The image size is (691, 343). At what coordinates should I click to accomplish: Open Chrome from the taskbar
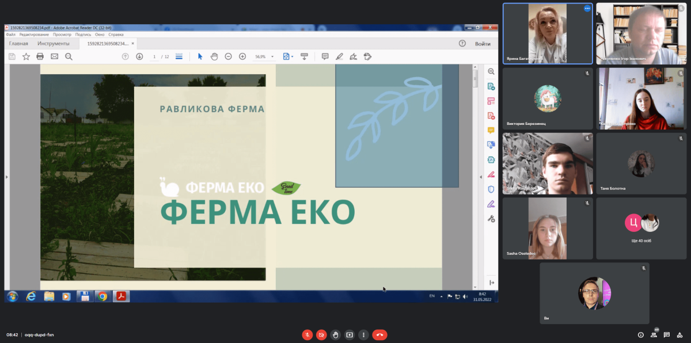pyautogui.click(x=102, y=296)
